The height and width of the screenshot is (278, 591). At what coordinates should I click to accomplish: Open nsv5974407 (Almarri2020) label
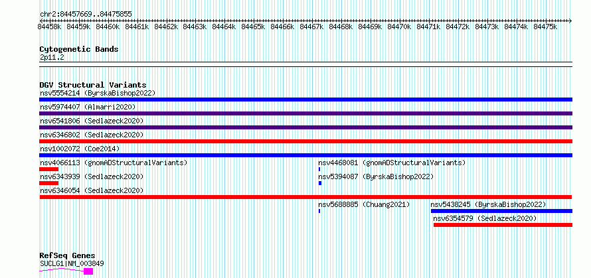point(88,107)
